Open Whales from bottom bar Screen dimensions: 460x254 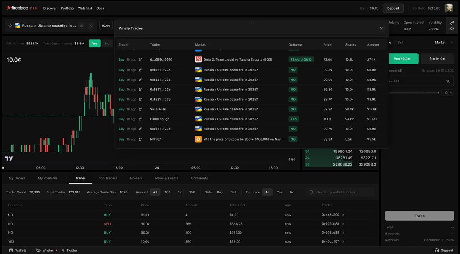click(45, 250)
